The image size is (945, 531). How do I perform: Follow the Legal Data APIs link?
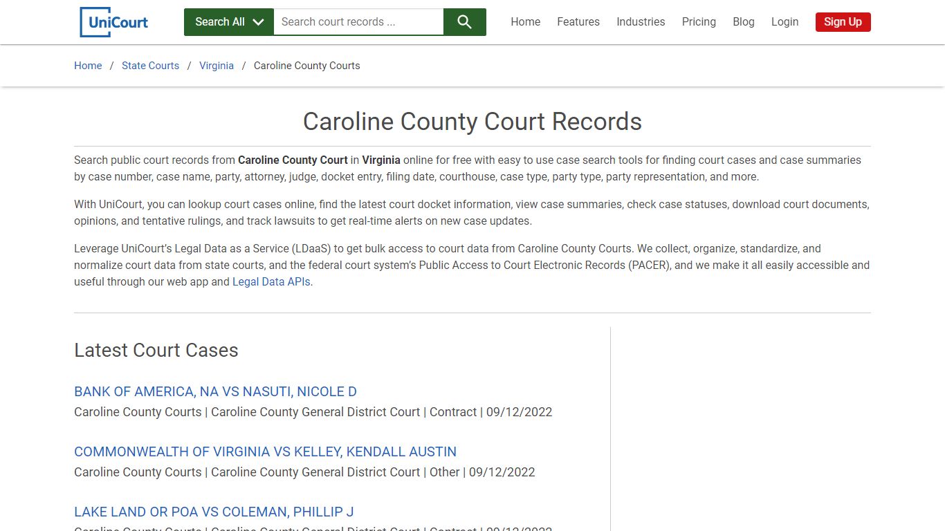point(271,281)
